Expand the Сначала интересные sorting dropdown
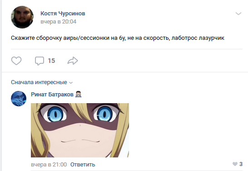The image size is (248, 171). (42, 82)
